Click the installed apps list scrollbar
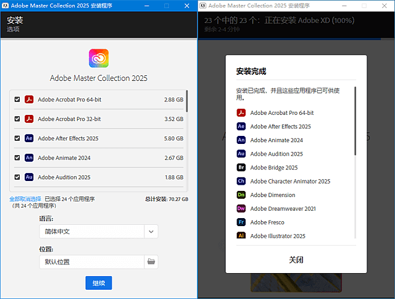 355,121
